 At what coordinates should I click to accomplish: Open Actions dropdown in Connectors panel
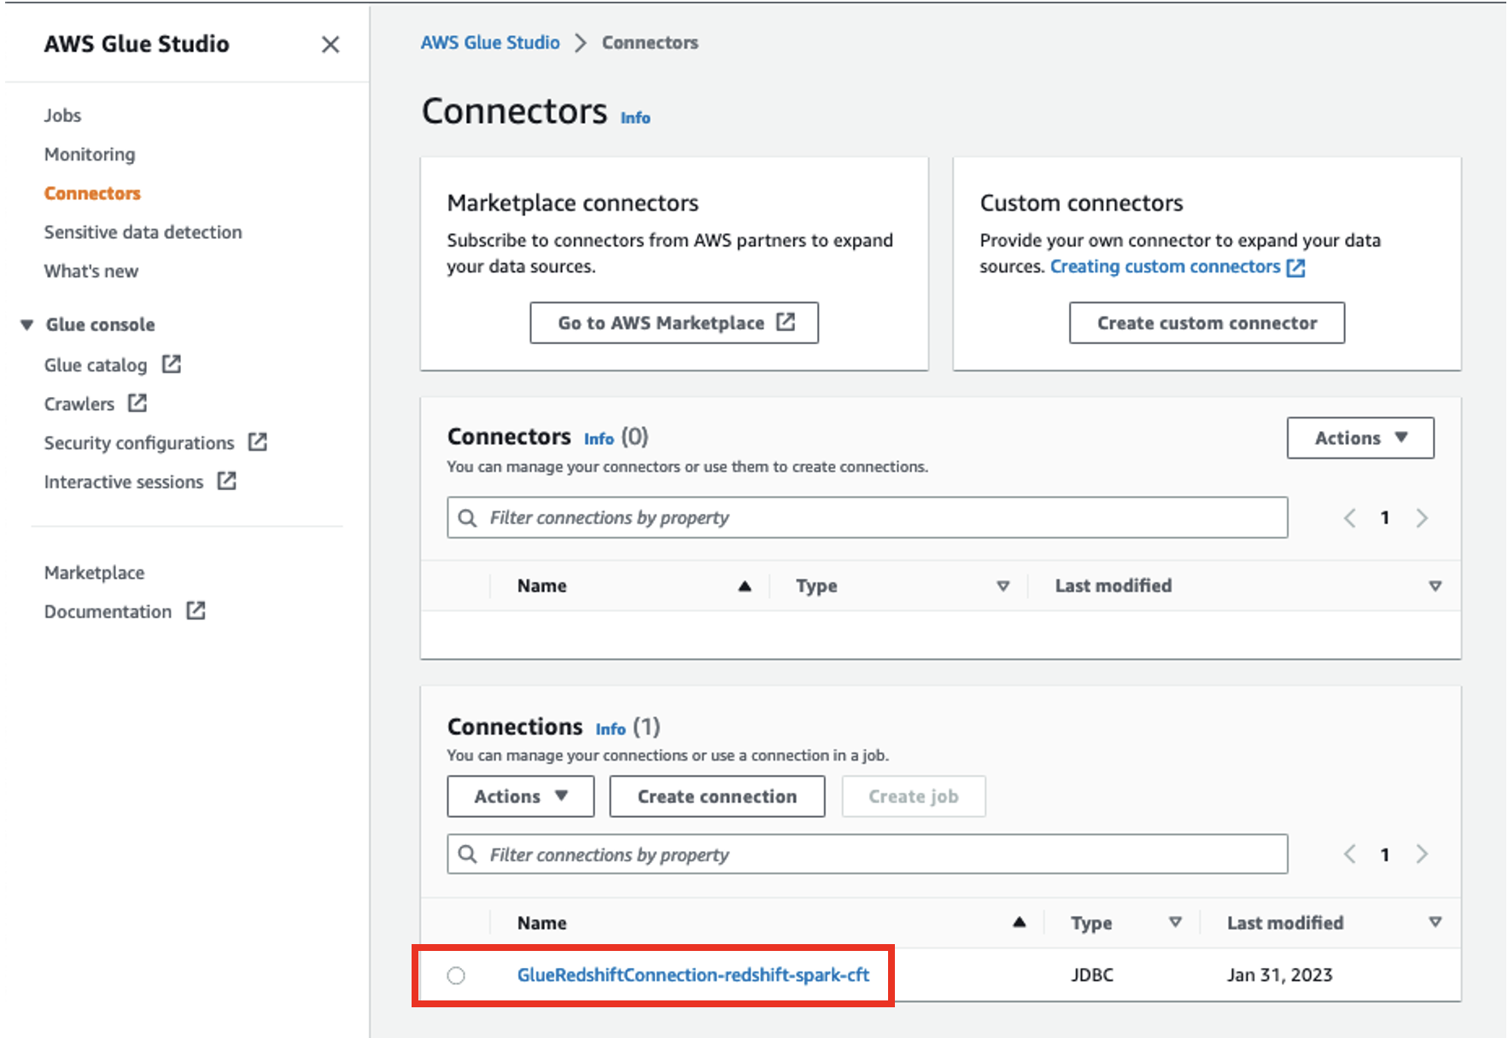tap(1360, 438)
